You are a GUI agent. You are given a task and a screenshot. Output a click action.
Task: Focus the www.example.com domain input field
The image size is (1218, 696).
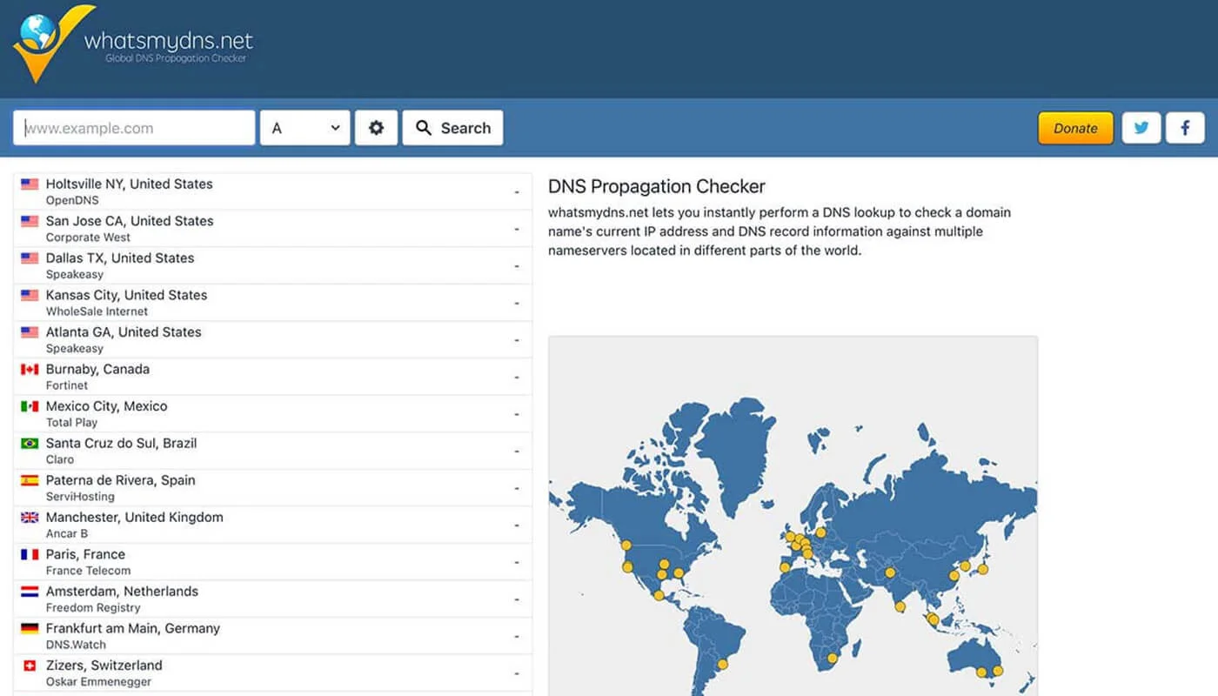coord(134,128)
